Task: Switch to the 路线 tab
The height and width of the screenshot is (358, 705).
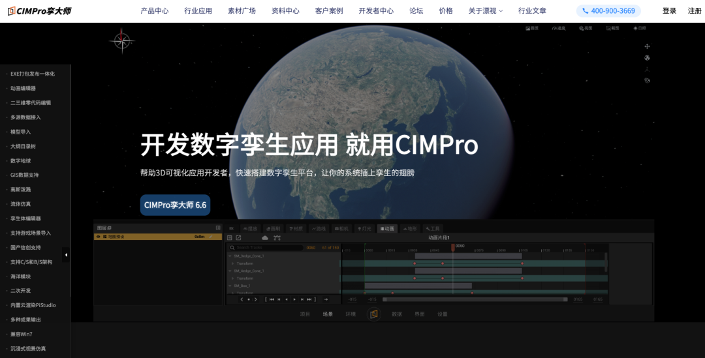Action: click(319, 229)
